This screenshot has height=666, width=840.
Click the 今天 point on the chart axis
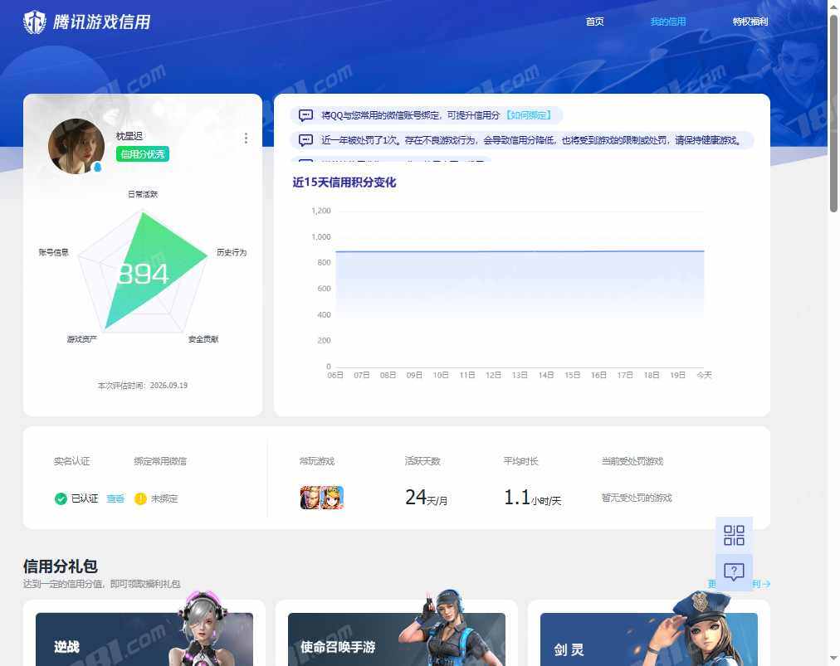point(704,375)
